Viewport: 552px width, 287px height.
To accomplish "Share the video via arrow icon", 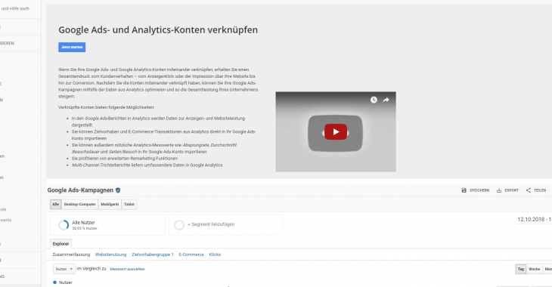I will (386, 100).
